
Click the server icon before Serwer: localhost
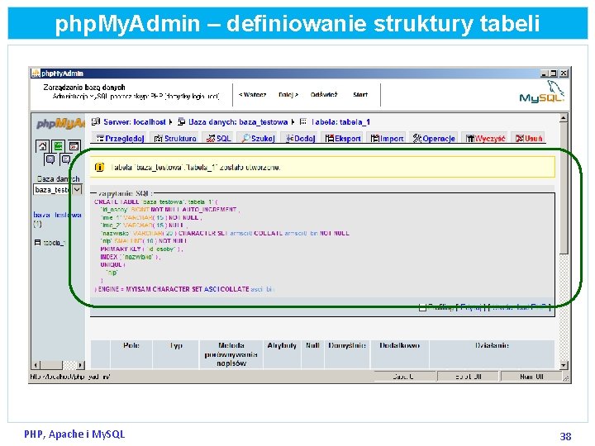coord(96,121)
